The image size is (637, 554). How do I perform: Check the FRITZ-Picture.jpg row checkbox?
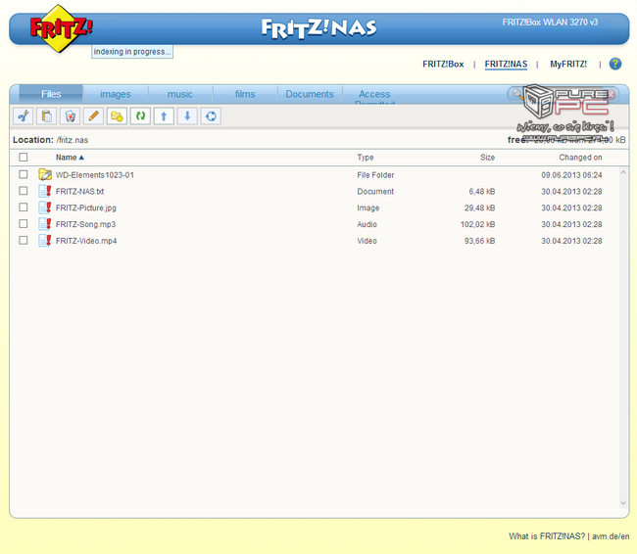(x=24, y=208)
